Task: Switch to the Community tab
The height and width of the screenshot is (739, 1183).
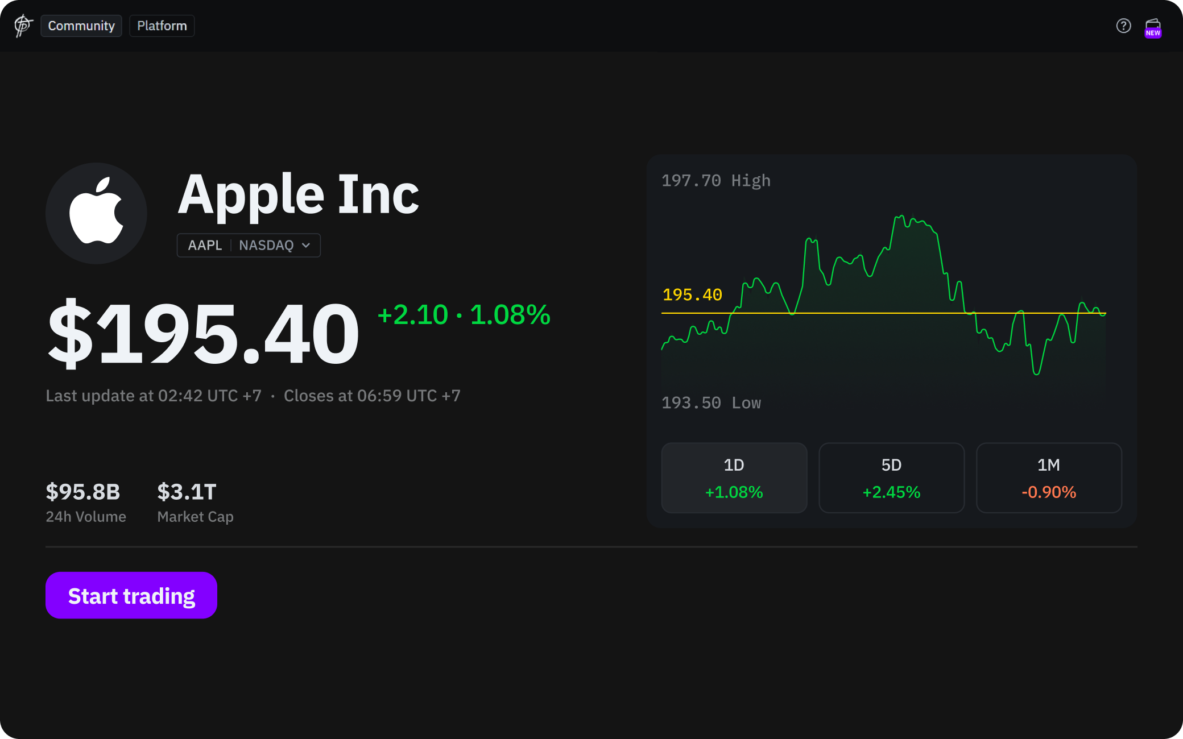Action: pyautogui.click(x=81, y=26)
